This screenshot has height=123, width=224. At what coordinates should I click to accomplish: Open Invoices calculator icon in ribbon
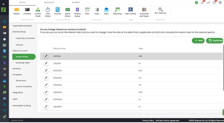(x=58, y=11)
